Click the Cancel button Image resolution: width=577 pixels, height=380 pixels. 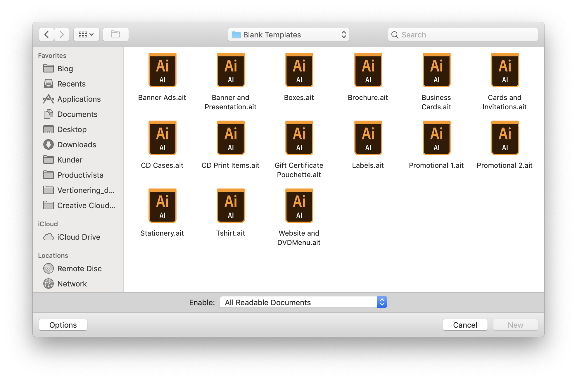pyautogui.click(x=465, y=325)
